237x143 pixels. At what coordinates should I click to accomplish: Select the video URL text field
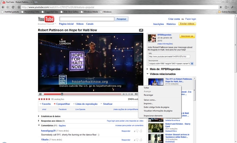point(169,57)
